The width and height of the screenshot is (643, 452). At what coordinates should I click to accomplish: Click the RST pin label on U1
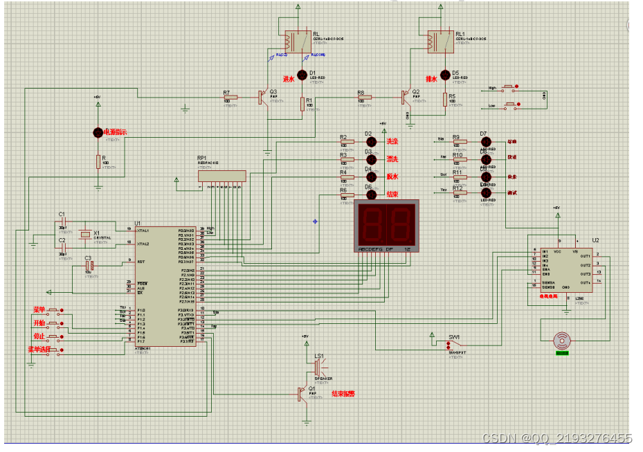pos(141,262)
